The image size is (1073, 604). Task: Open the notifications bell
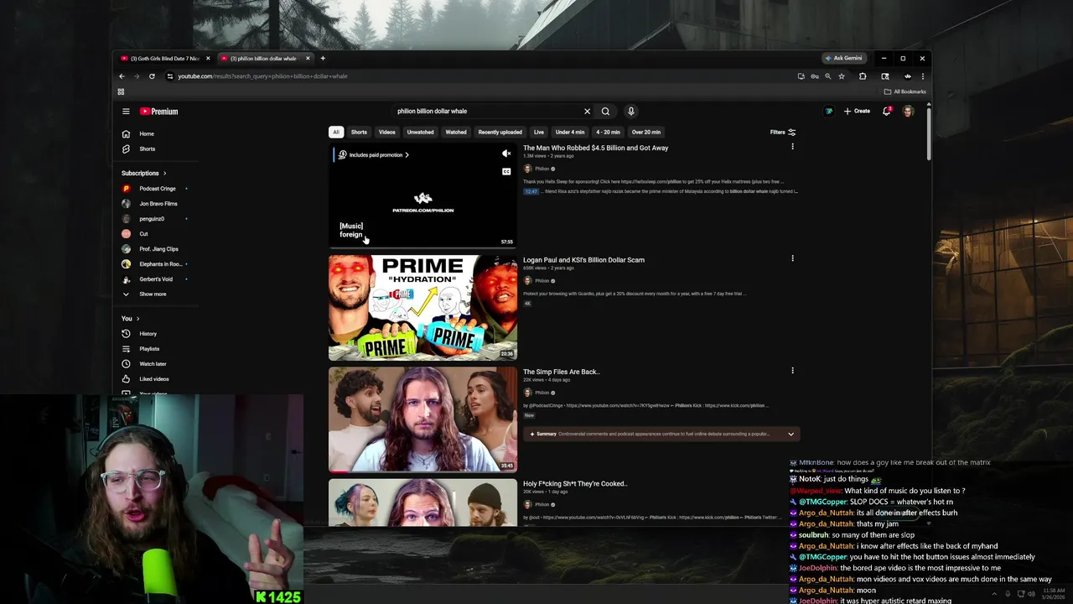[x=886, y=111]
